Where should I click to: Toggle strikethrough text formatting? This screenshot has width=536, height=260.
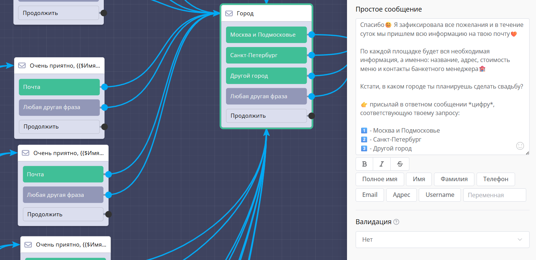(x=400, y=164)
